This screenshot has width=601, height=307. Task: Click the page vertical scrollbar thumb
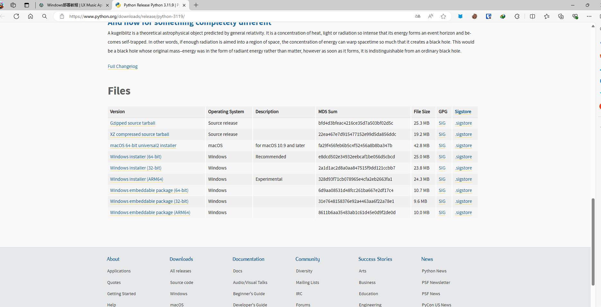593,242
